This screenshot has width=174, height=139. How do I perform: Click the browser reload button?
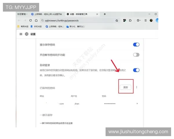(x=30, y=21)
